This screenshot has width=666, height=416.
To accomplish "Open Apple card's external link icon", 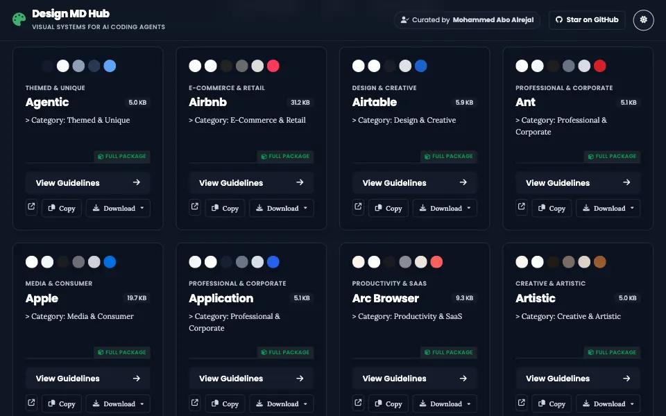I will [31, 403].
